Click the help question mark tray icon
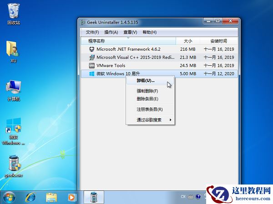Screen dimensions: 273x204 (x=198, y=197)
